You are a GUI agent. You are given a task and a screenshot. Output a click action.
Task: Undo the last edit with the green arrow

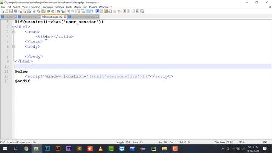coord(48,11)
